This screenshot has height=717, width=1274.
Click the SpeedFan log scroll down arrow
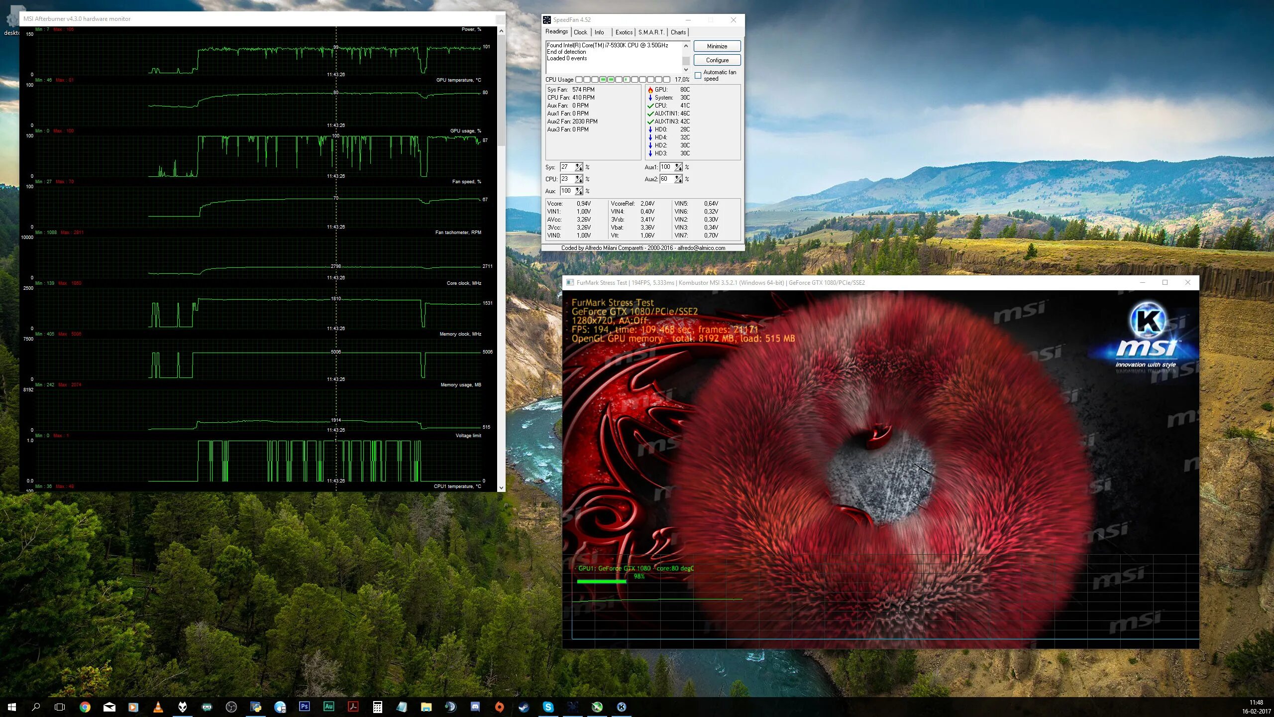point(686,70)
